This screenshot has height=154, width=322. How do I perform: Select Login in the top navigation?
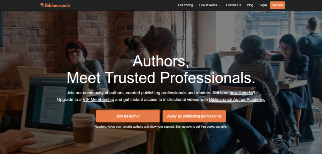pos(263,5)
